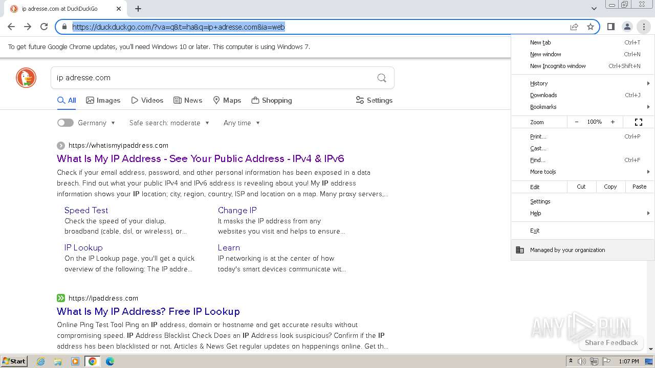Open the IP Lookup sublink
This screenshot has height=368, width=655.
(83, 247)
